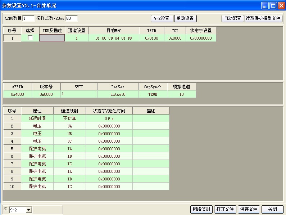Click the 采样点数/20ms input field
286x215 pixels.
71,18
